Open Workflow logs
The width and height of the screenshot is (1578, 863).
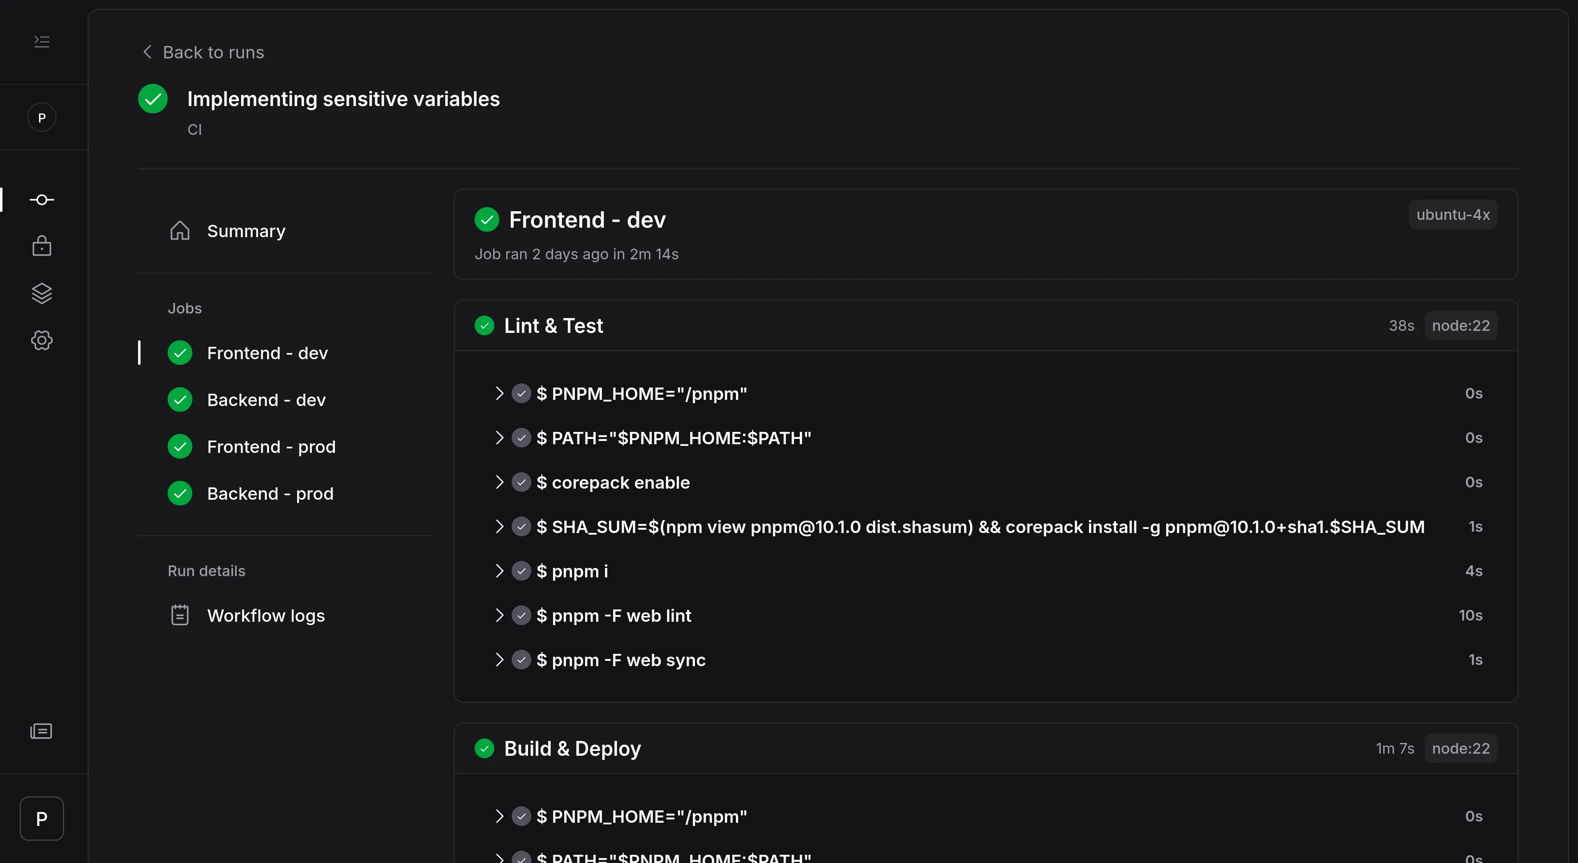tap(265, 616)
